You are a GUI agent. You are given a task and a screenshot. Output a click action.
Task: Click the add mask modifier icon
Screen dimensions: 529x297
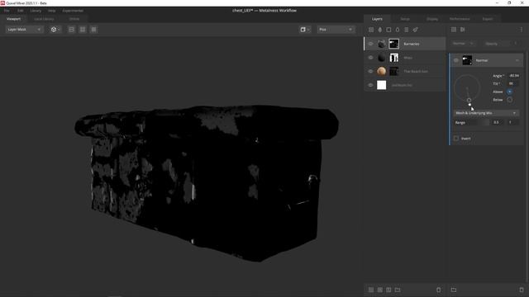pyautogui.click(x=463, y=30)
